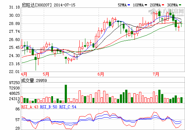Select the 5PMA legend label
This screenshot has width=185, height=130.
coord(122,5)
